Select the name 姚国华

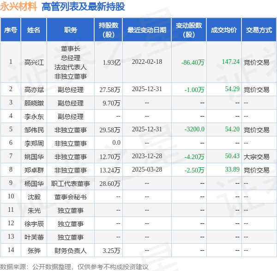(x=34, y=157)
